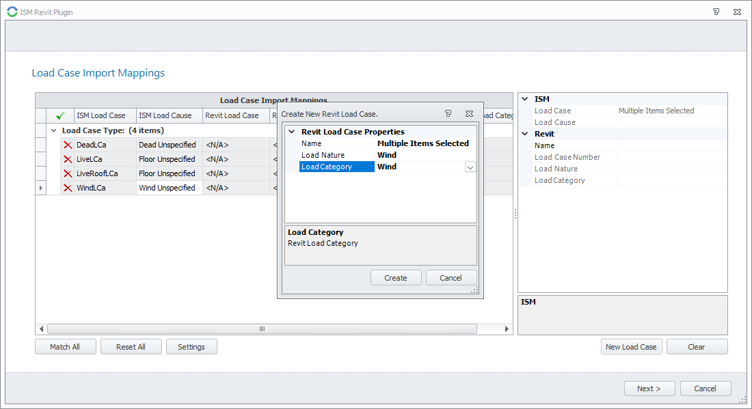The image size is (752, 409).
Task: Click the resize grip of the Create dialog
Action: click(x=475, y=290)
